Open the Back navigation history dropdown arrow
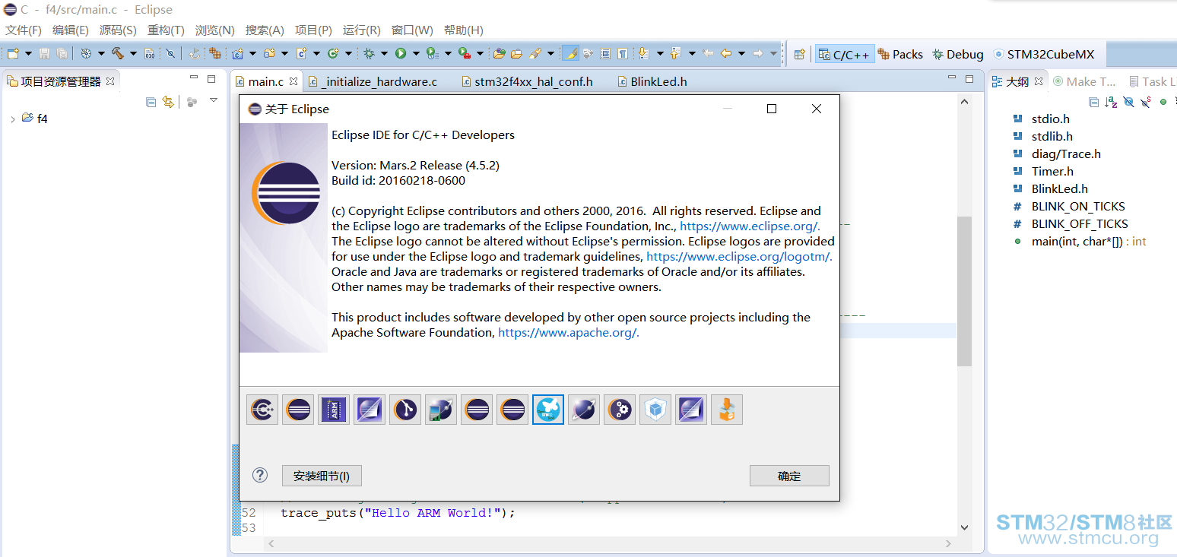The height and width of the screenshot is (557, 1177). click(741, 53)
